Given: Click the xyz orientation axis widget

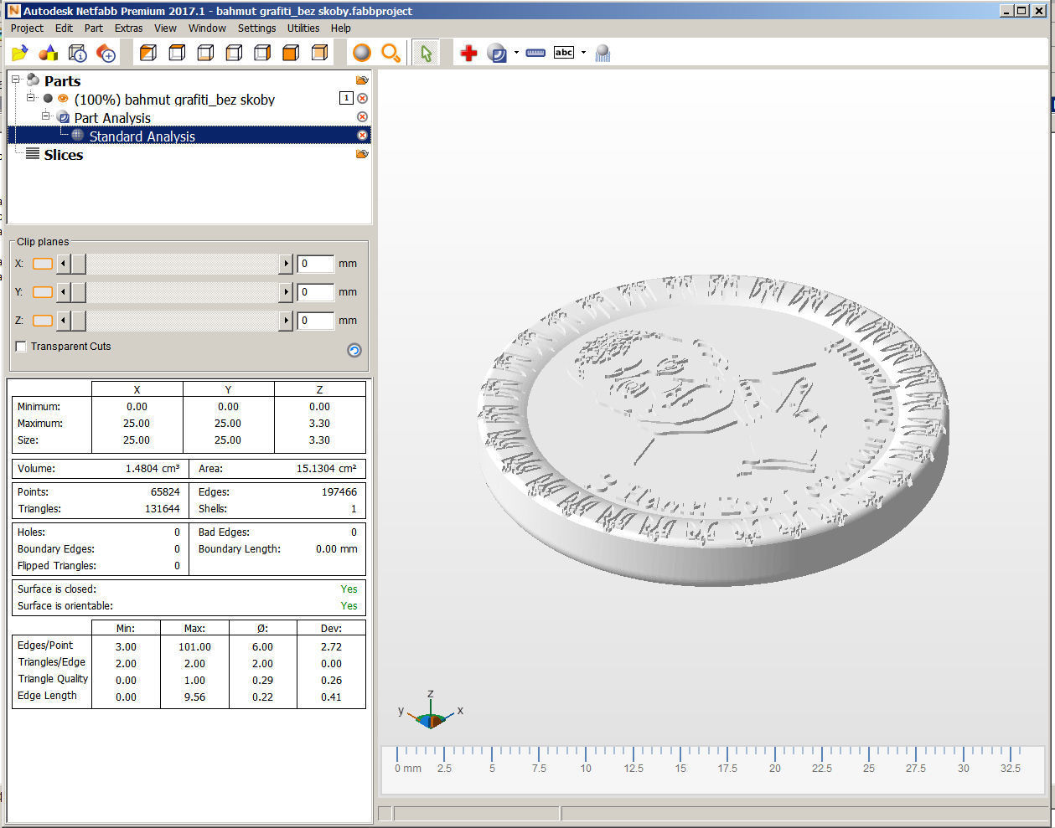Looking at the screenshot, I should pyautogui.click(x=431, y=712).
